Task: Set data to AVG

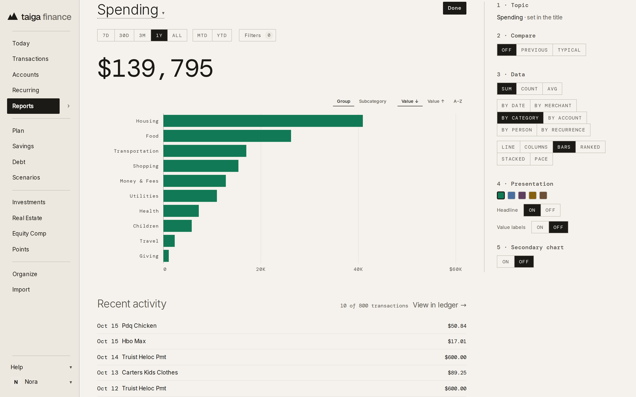Action: 553,89
